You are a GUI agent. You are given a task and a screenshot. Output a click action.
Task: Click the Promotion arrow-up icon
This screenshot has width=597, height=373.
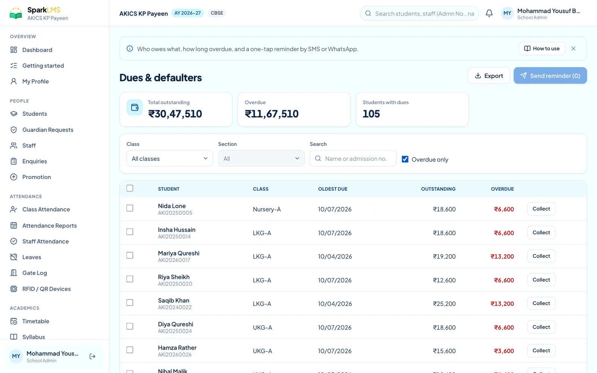tap(14, 177)
